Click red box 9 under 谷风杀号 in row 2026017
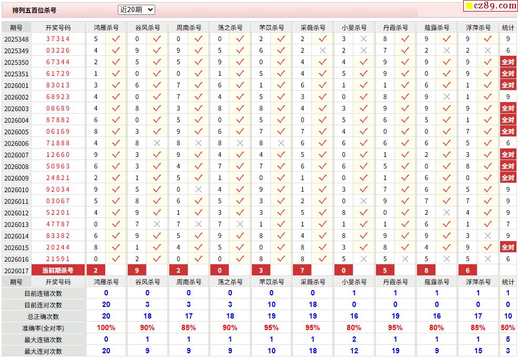 (x=137, y=270)
